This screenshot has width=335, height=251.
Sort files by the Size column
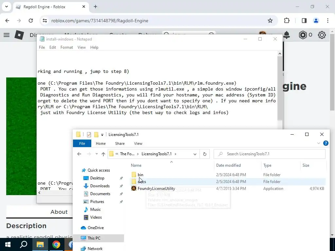point(306,165)
